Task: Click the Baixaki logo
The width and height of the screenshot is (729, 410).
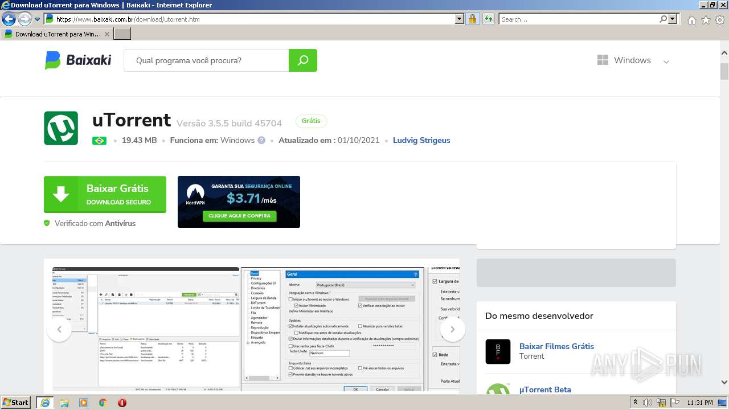Action: [x=78, y=60]
